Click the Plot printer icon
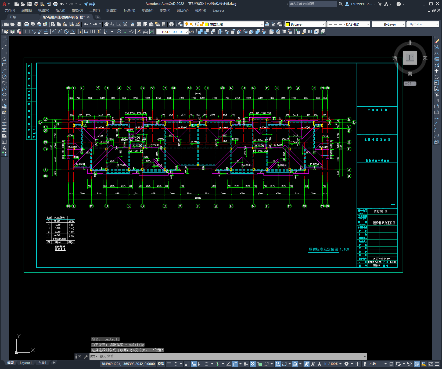The width and height of the screenshot is (442, 369). tap(27, 24)
